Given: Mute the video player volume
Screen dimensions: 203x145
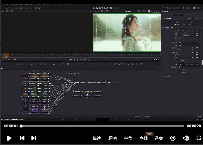Looking at the screenshot, I should pos(186,138).
